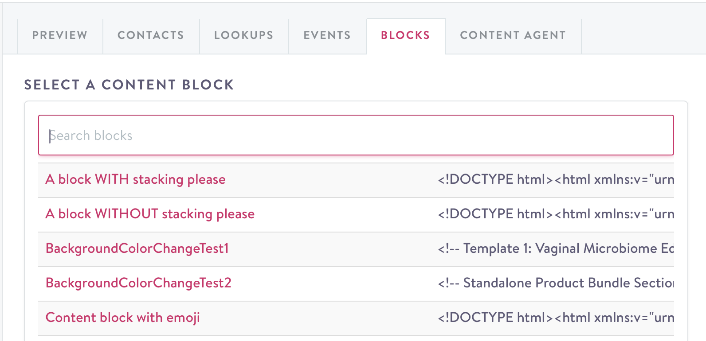Open the Content Agent tab
Image resolution: width=706 pixels, height=341 pixels.
coord(513,35)
